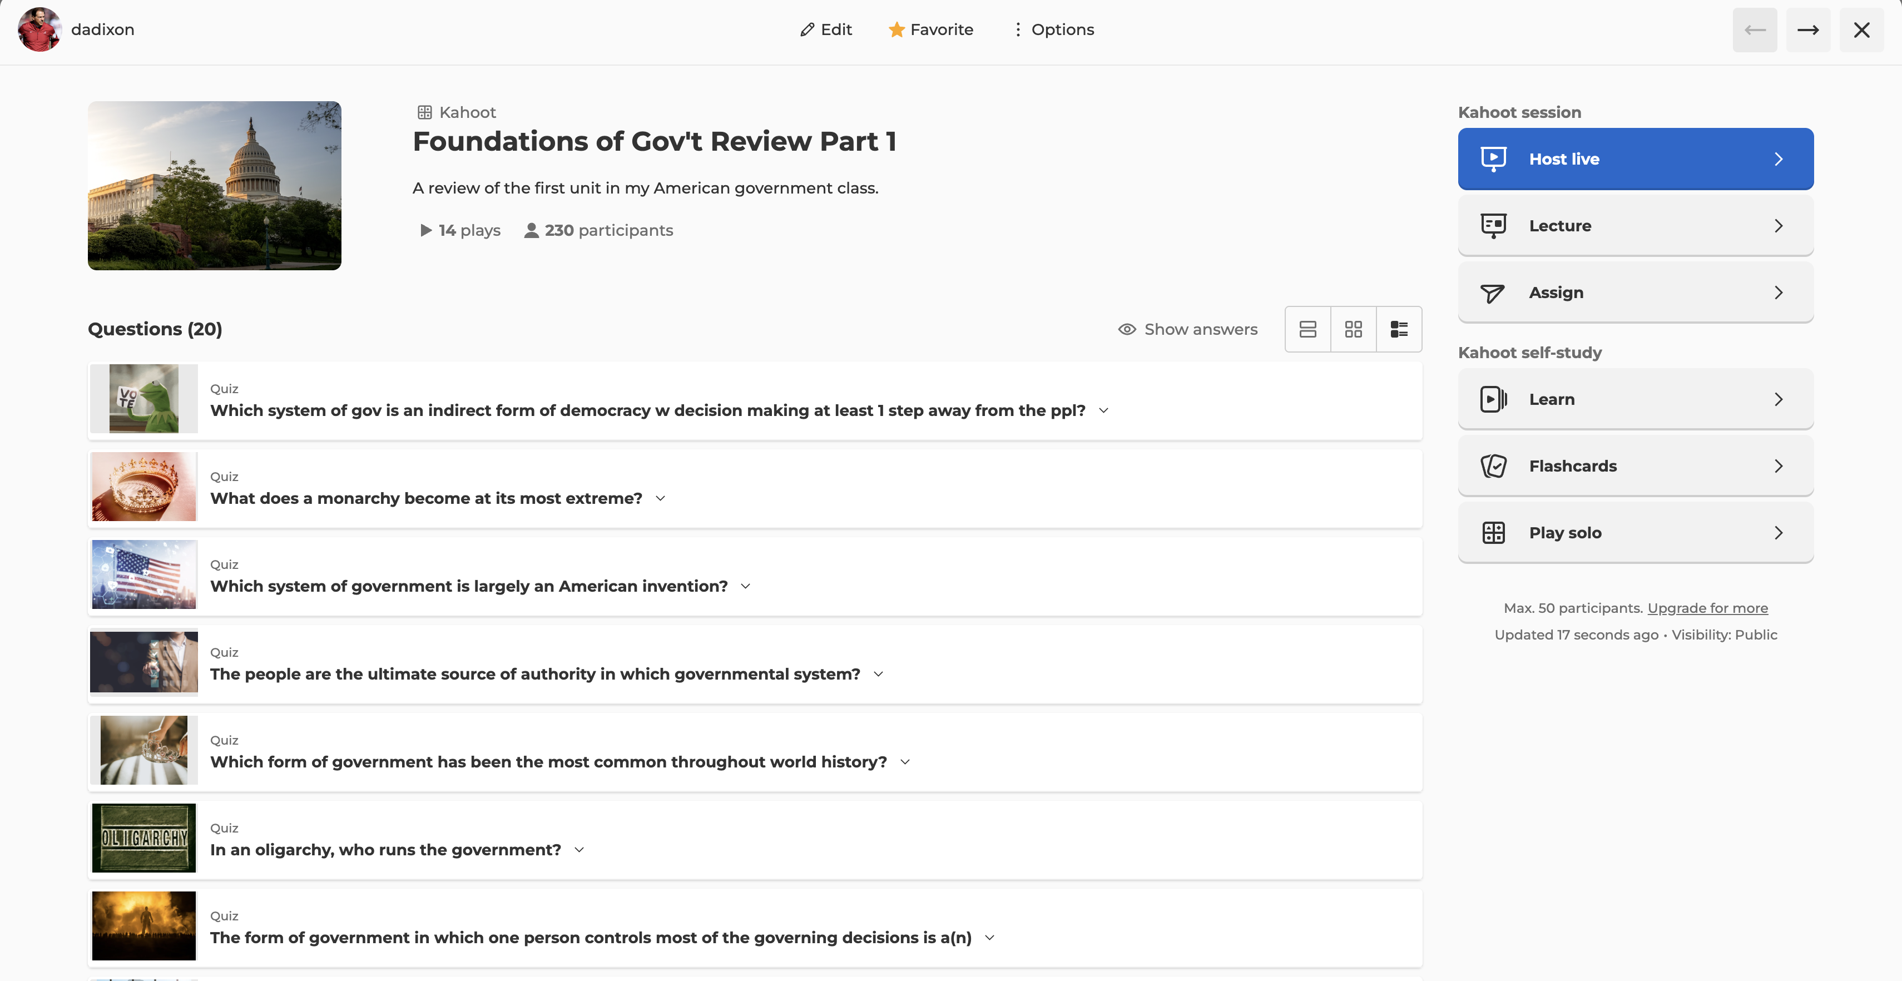1902x981 pixels.
Task: Expand the oligarchy question answers
Action: (579, 850)
